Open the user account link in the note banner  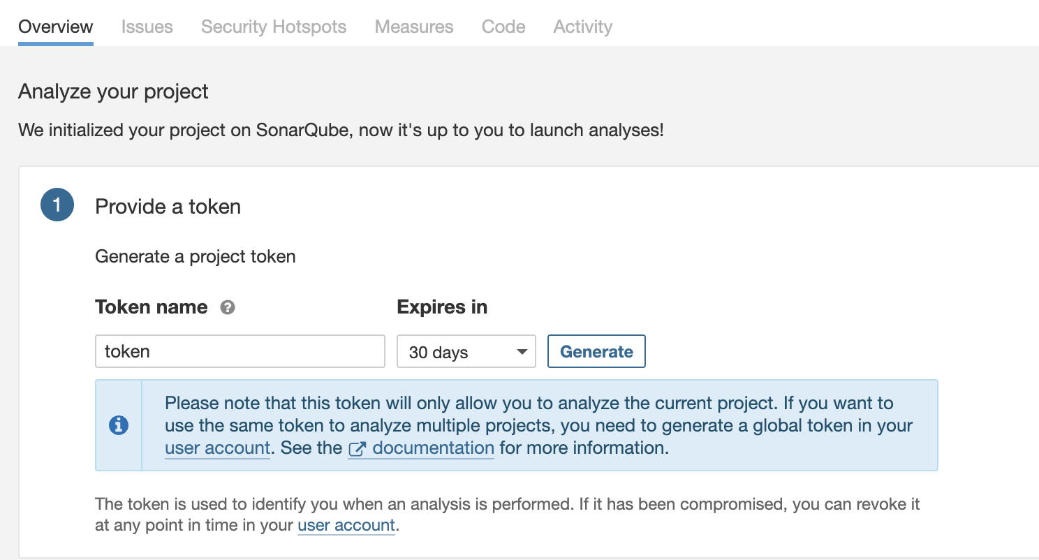(216, 448)
